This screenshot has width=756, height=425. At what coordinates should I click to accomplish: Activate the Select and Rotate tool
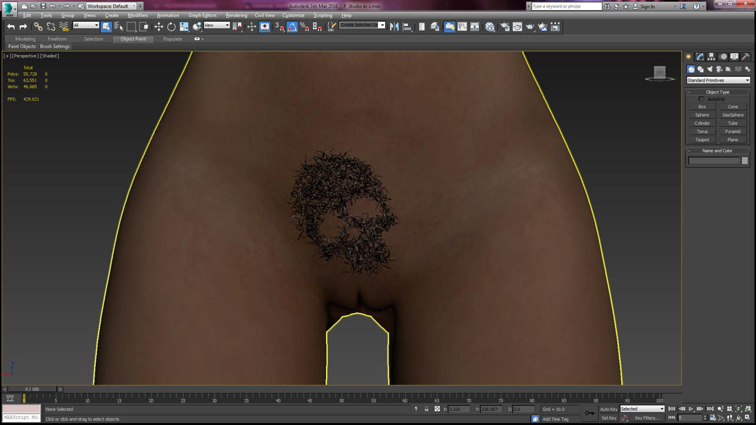coord(171,27)
